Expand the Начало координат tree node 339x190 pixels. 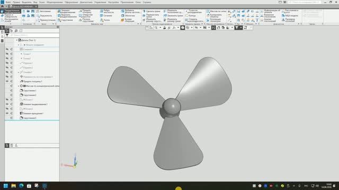19,45
